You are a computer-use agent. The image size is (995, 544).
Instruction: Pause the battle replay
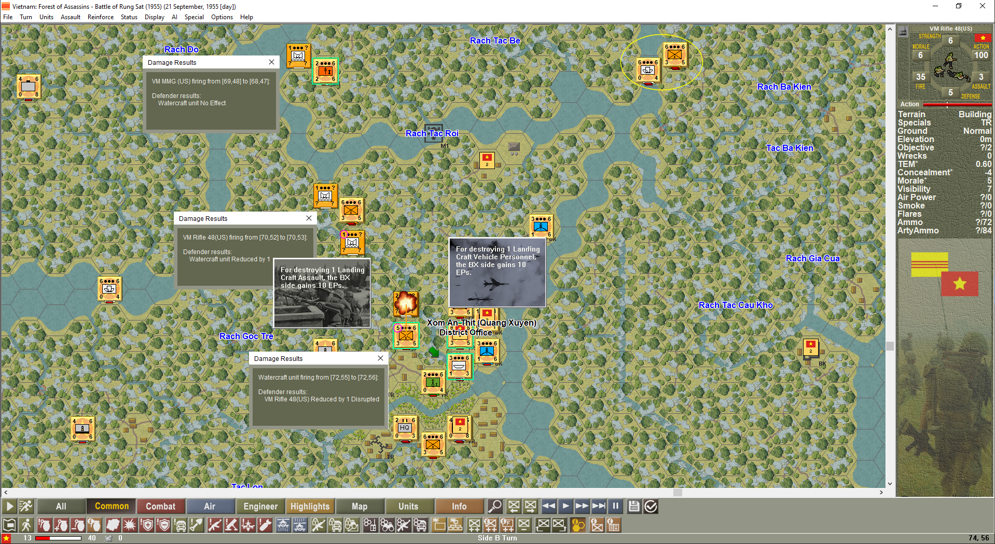(615, 506)
